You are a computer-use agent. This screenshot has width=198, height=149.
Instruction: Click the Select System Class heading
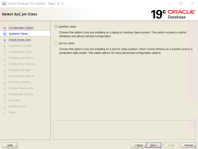19,14
